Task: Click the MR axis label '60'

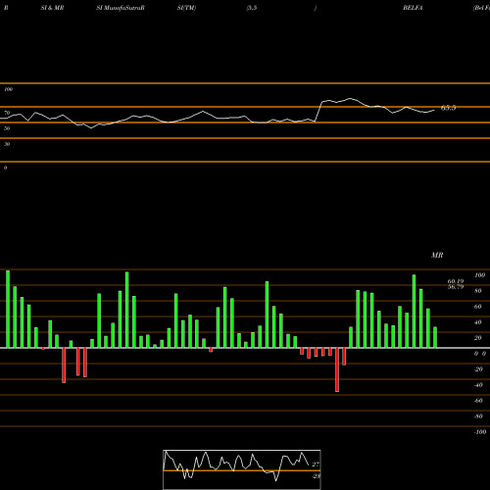Action: pos(478,307)
